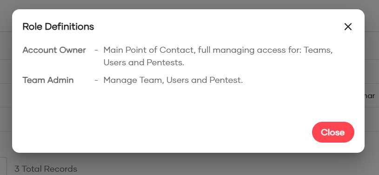Click the Users and Pentests text line
The width and height of the screenshot is (379, 175).
click(144, 62)
